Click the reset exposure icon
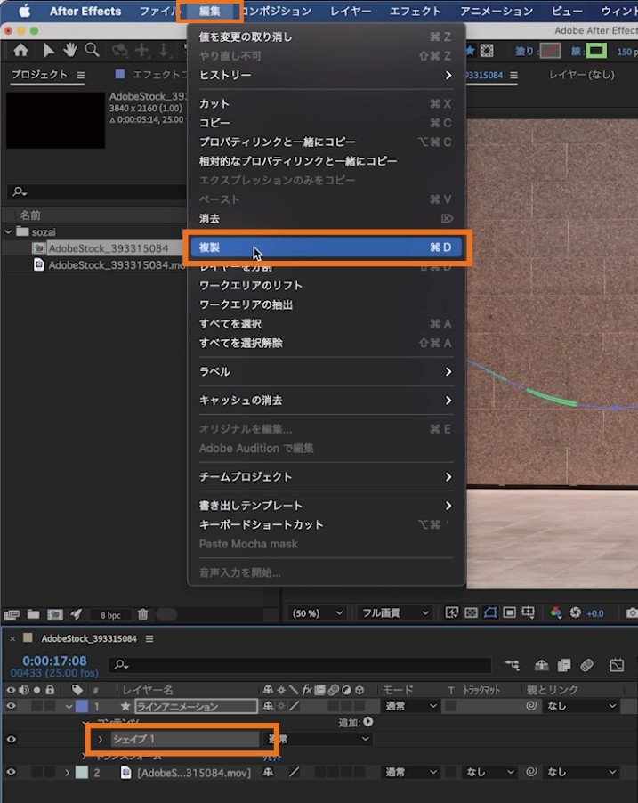The image size is (638, 803). click(x=576, y=612)
